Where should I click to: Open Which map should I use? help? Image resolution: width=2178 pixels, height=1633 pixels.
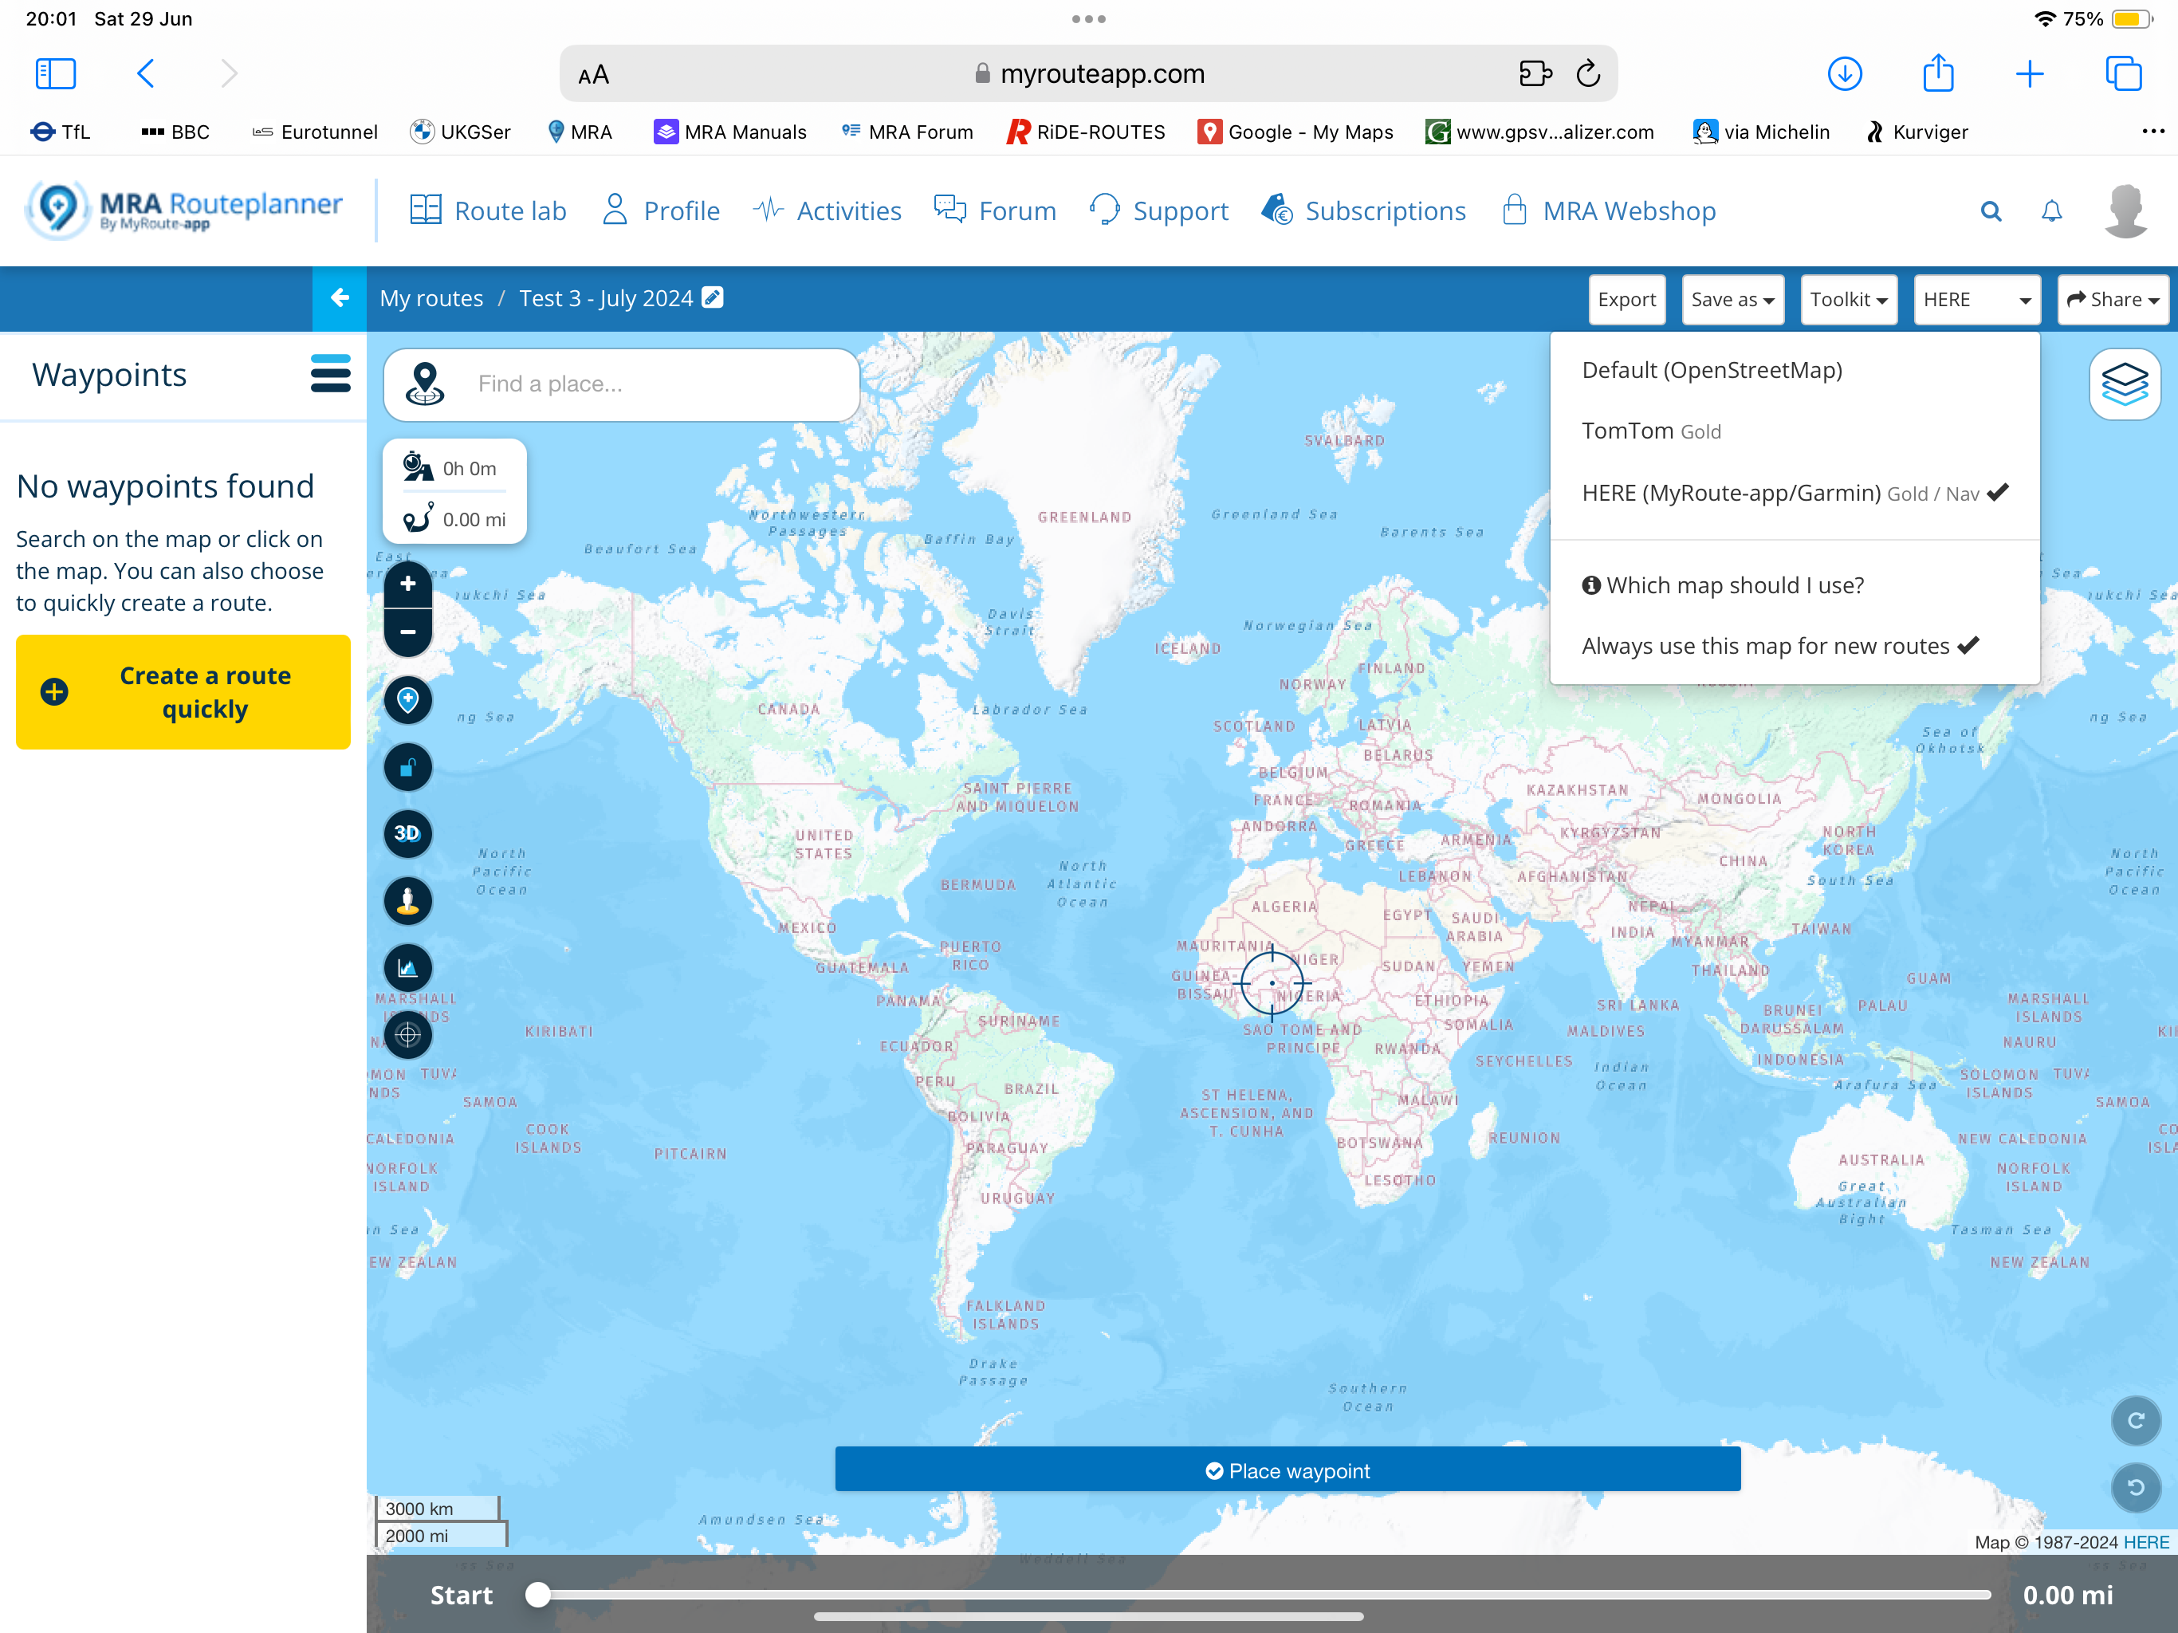click(x=1723, y=585)
